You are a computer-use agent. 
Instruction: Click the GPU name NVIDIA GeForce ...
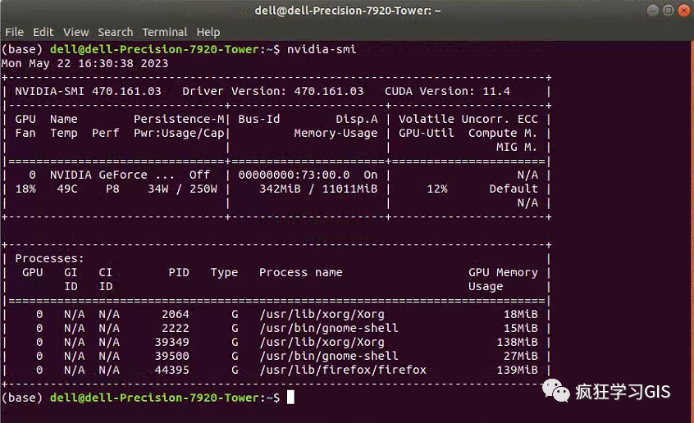pyautogui.click(x=112, y=175)
